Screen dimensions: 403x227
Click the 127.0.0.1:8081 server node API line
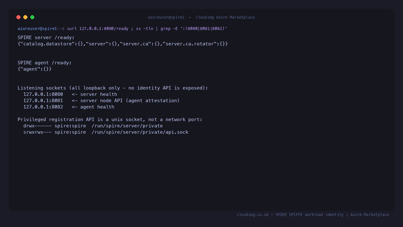[x=101, y=101]
